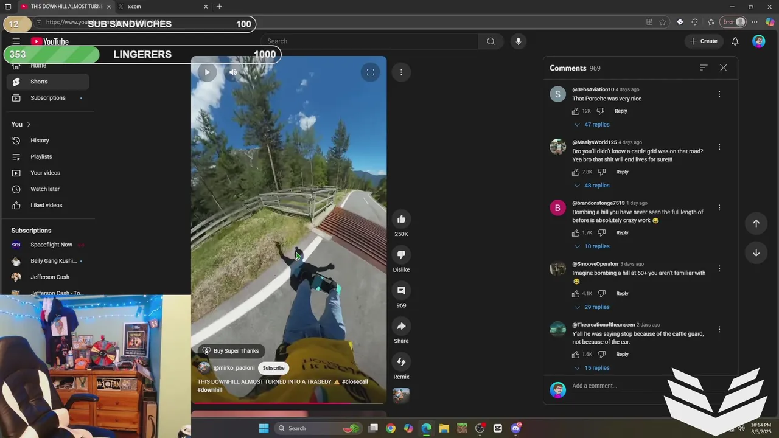Dislike the SebsAviation10 comment
The image size is (779, 438).
pos(601,111)
